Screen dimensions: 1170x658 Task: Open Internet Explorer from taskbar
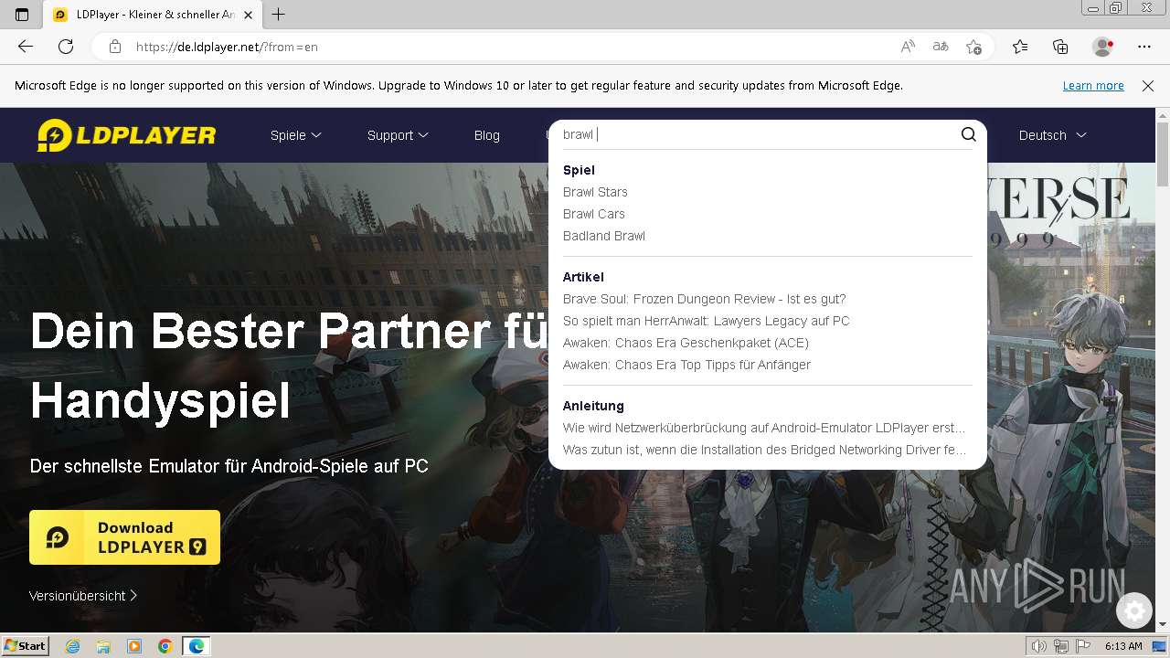point(73,646)
